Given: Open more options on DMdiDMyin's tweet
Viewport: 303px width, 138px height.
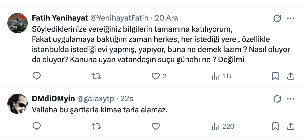Looking at the screenshot, I should coord(291,99).
